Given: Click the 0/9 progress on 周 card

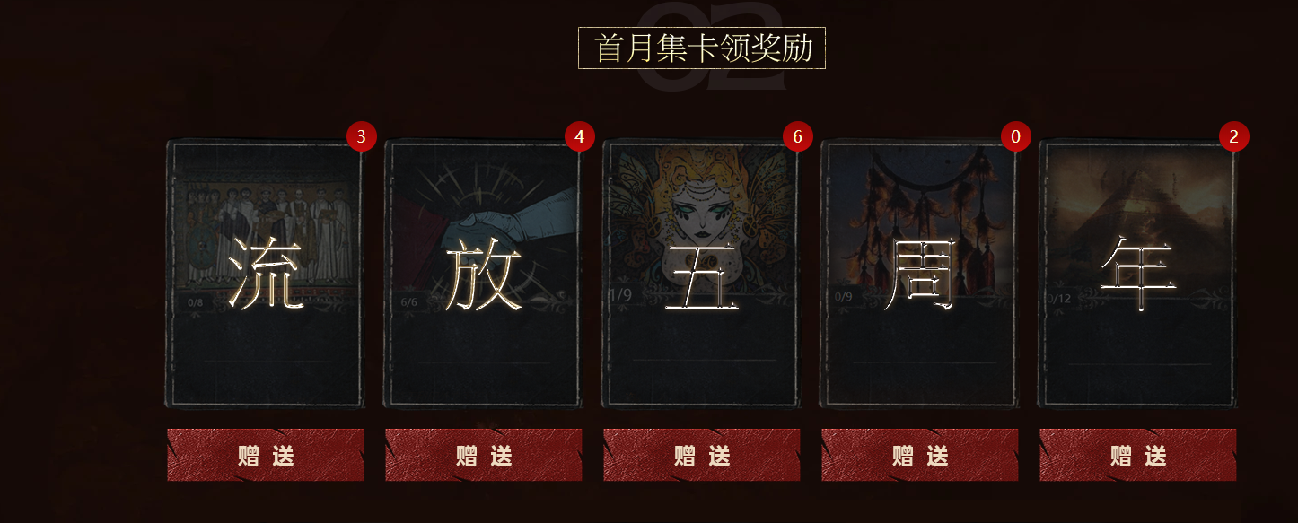Looking at the screenshot, I should [844, 297].
